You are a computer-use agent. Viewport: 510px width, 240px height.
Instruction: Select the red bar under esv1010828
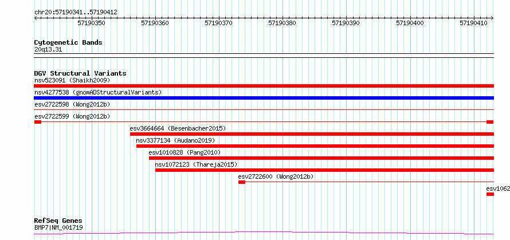[x=321, y=158]
